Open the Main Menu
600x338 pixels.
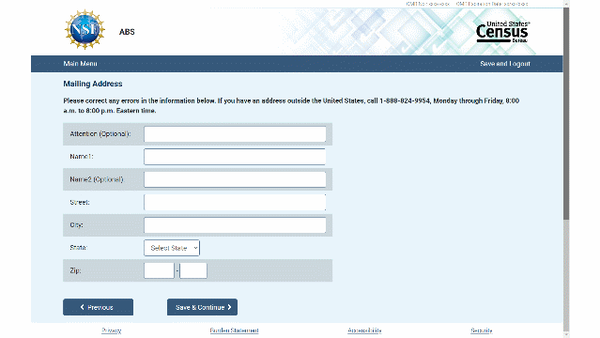click(80, 64)
